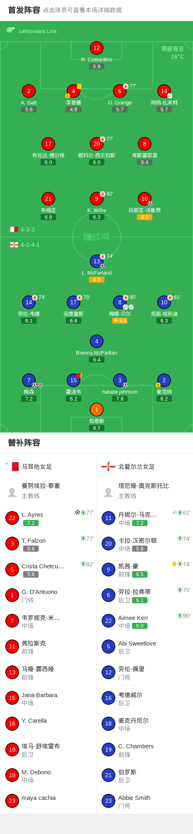Select 梅森 number 7 player badge
The height and width of the screenshot is (834, 193).
click(x=29, y=380)
